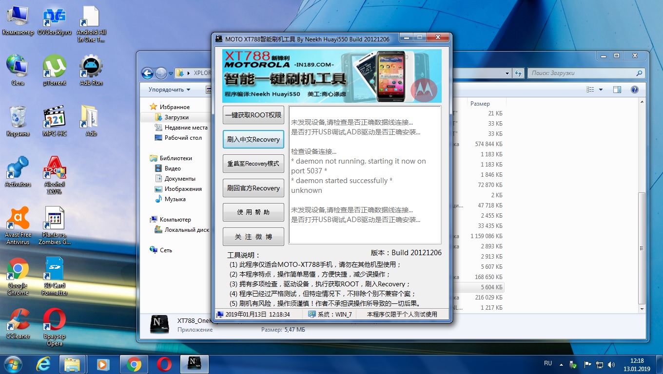
Task: Open the OVGorskiy.ru desktop shortcut
Action: [55, 21]
